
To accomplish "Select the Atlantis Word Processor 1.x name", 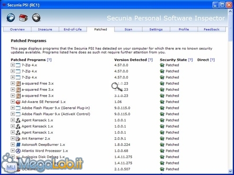I will (x=45, y=151).
